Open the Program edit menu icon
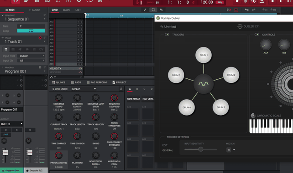 coord(45,67)
